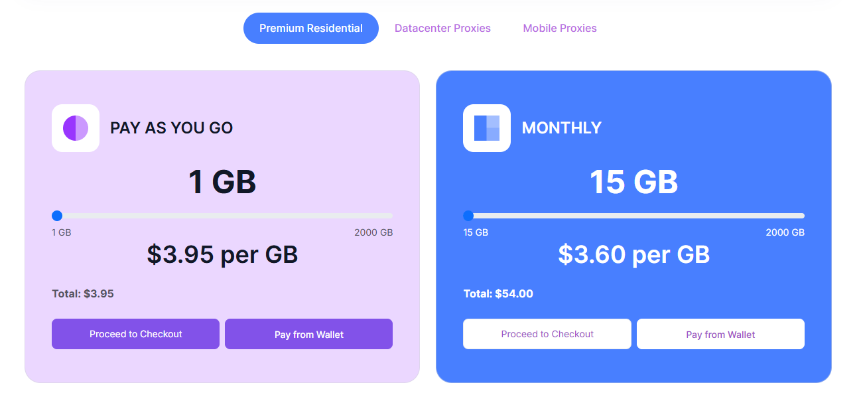Open the Datacenter Proxies tab
This screenshot has height=399, width=861.
click(x=442, y=28)
